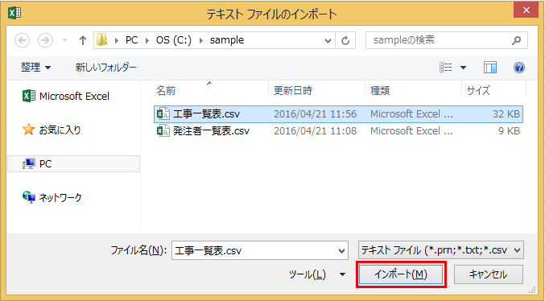
Task: Select the file 工事一覧表.csv
Action: [x=338, y=114]
